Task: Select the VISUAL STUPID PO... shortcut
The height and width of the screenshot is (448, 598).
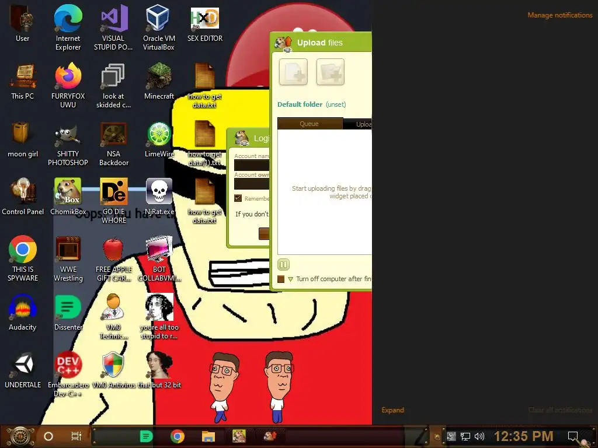Action: [x=113, y=27]
